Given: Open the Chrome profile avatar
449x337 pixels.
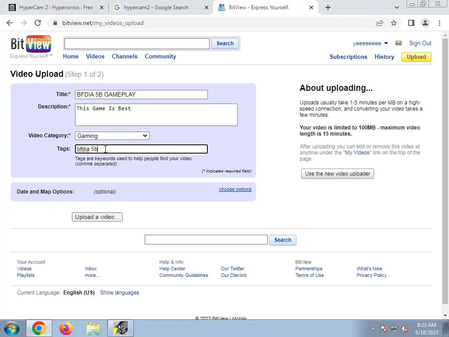Looking at the screenshot, I should [x=425, y=23].
